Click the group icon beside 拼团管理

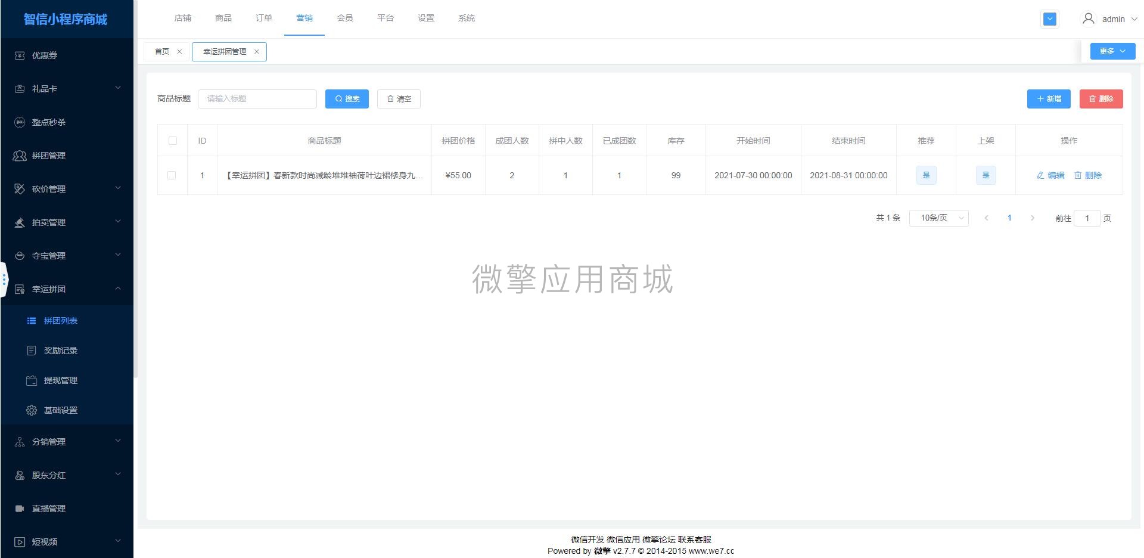click(x=20, y=156)
